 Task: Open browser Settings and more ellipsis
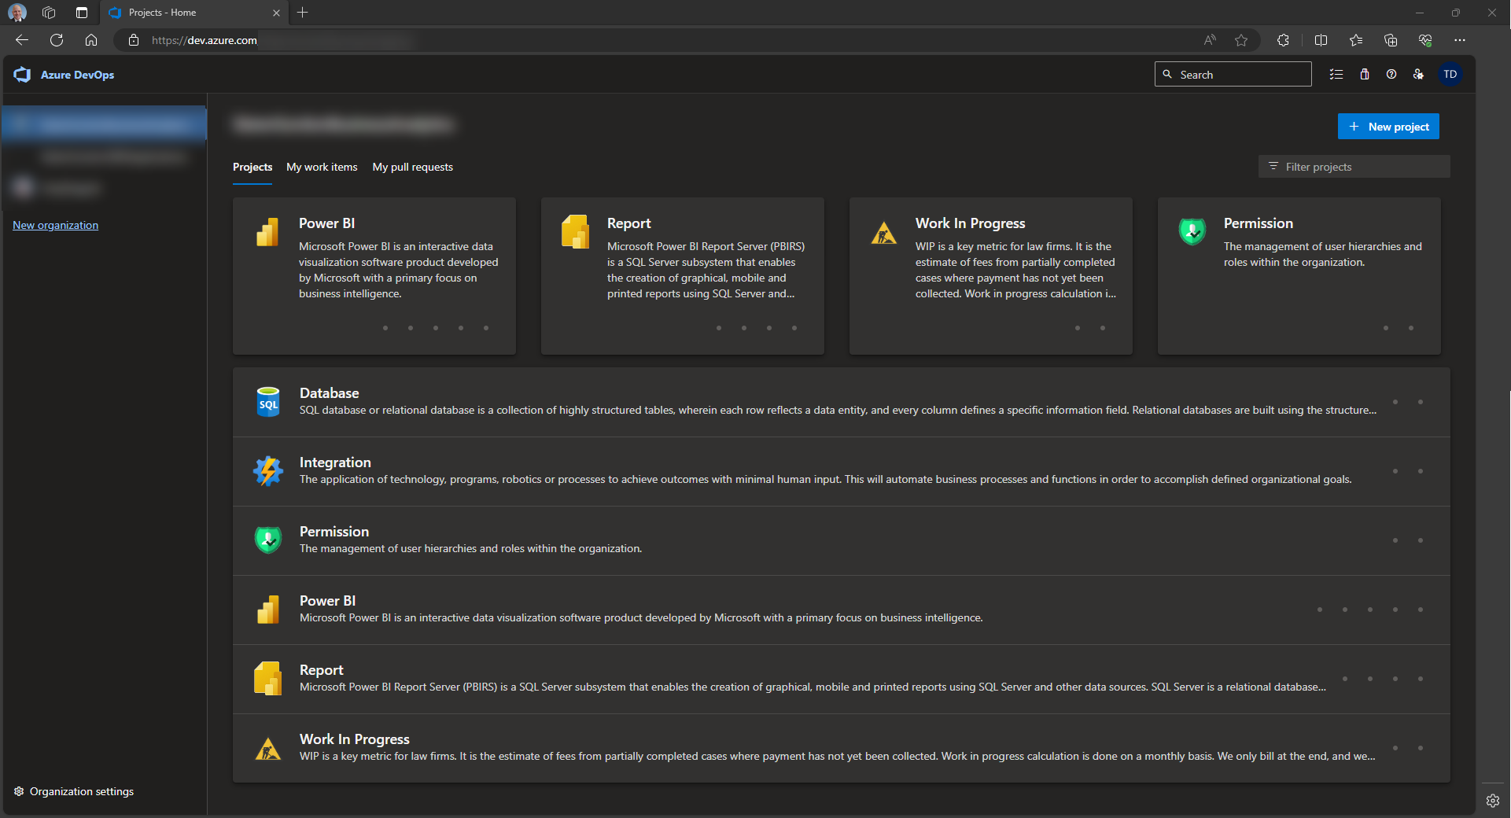pyautogui.click(x=1460, y=40)
